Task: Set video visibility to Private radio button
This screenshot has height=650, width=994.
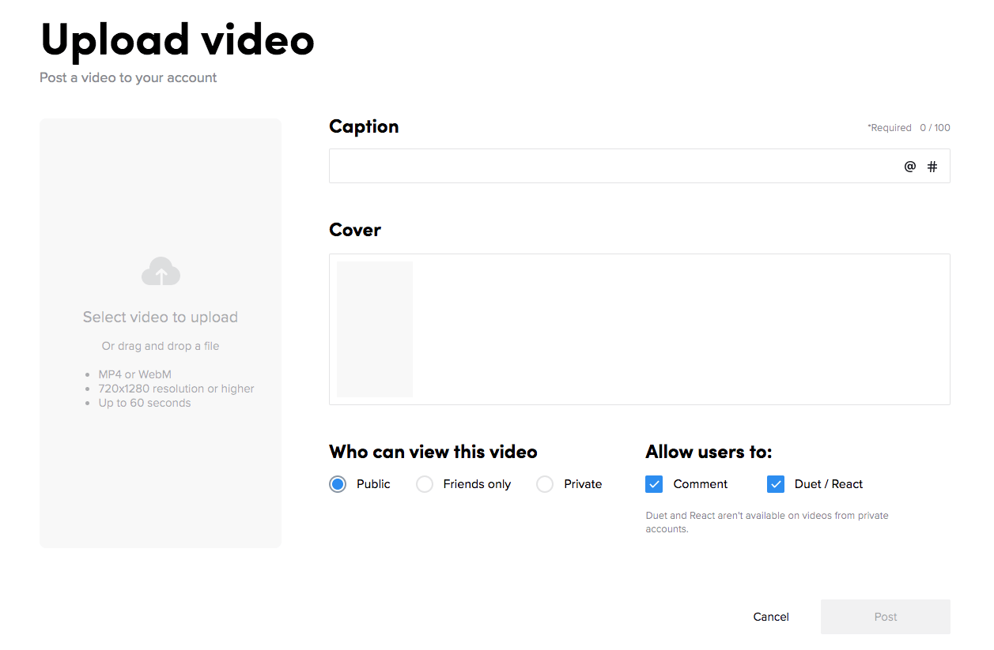Action: (x=545, y=484)
